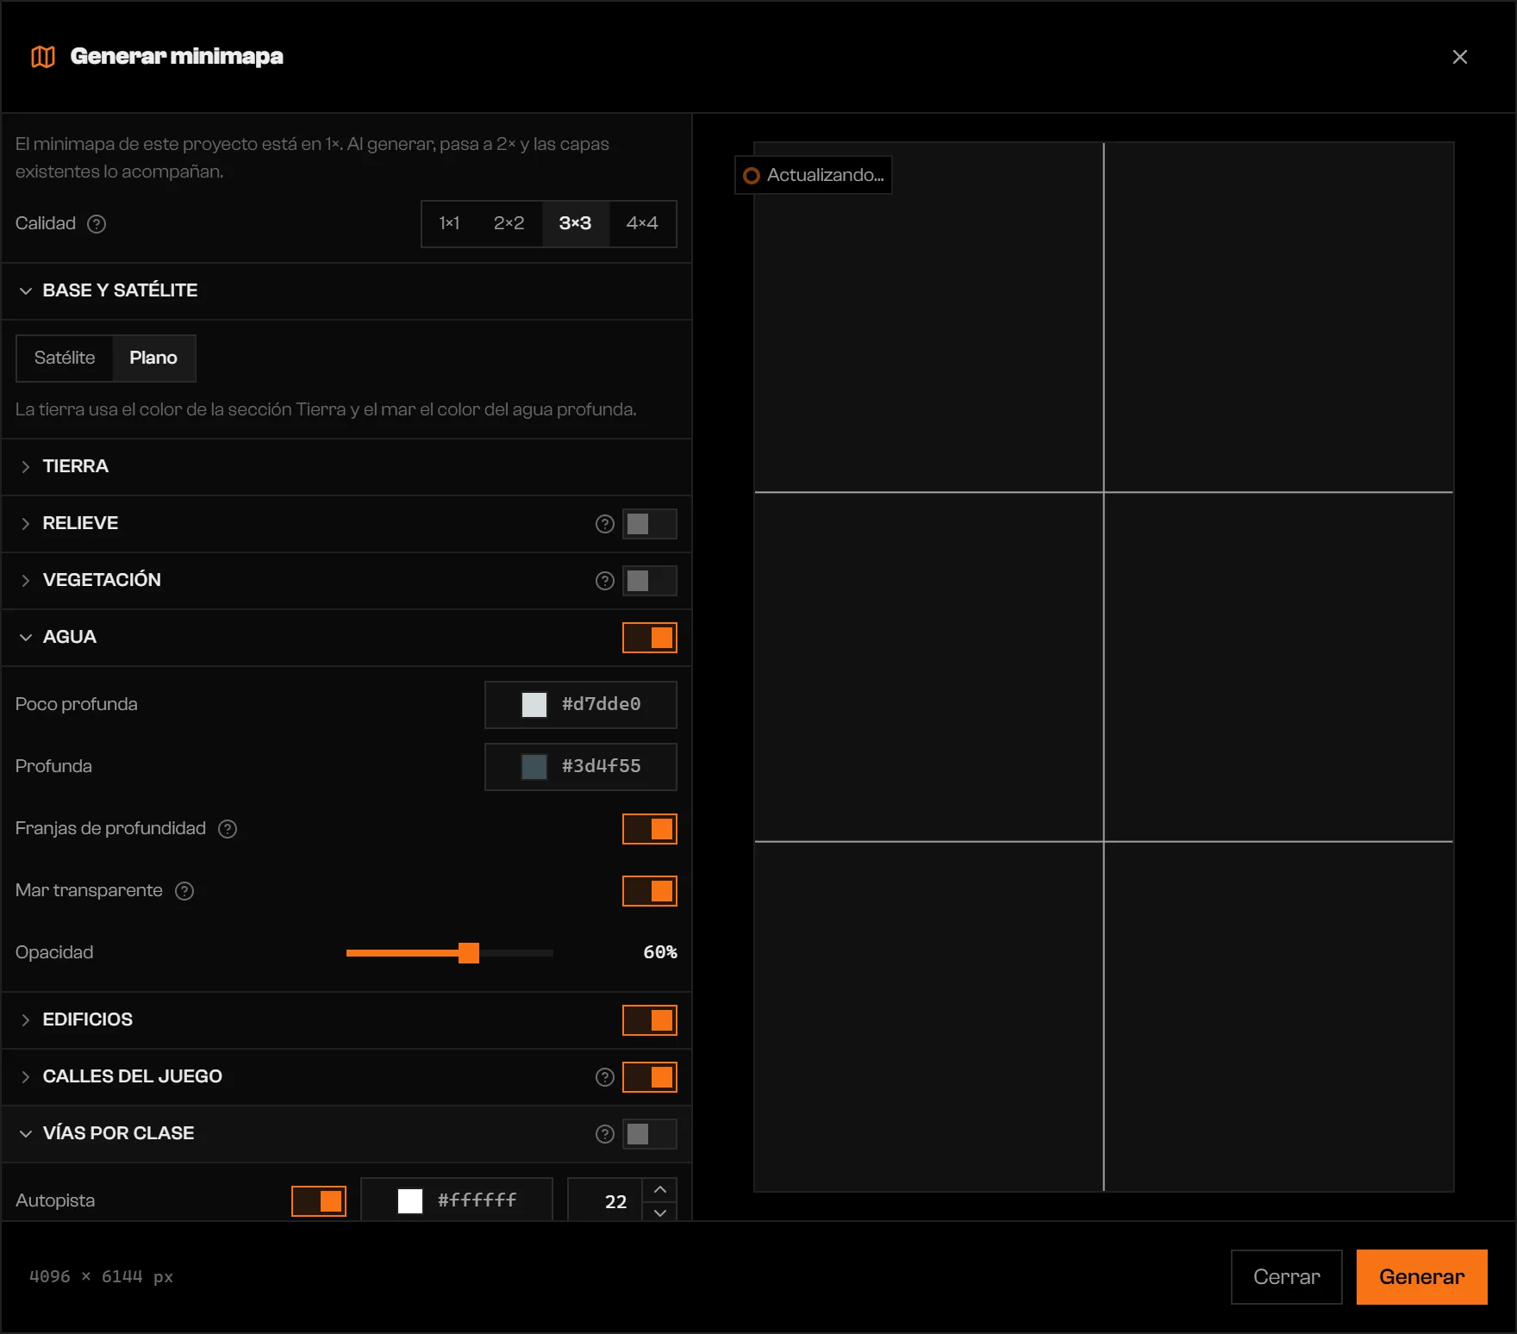Image resolution: width=1517 pixels, height=1334 pixels.
Task: Expand the TIERRA section
Action: tap(26, 467)
